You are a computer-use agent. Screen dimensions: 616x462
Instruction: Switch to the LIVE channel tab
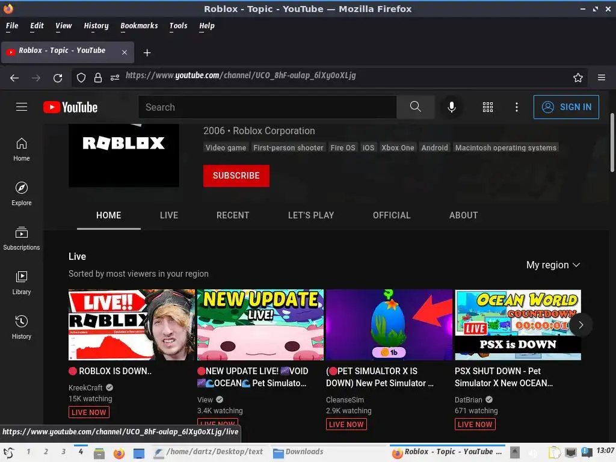[169, 215]
